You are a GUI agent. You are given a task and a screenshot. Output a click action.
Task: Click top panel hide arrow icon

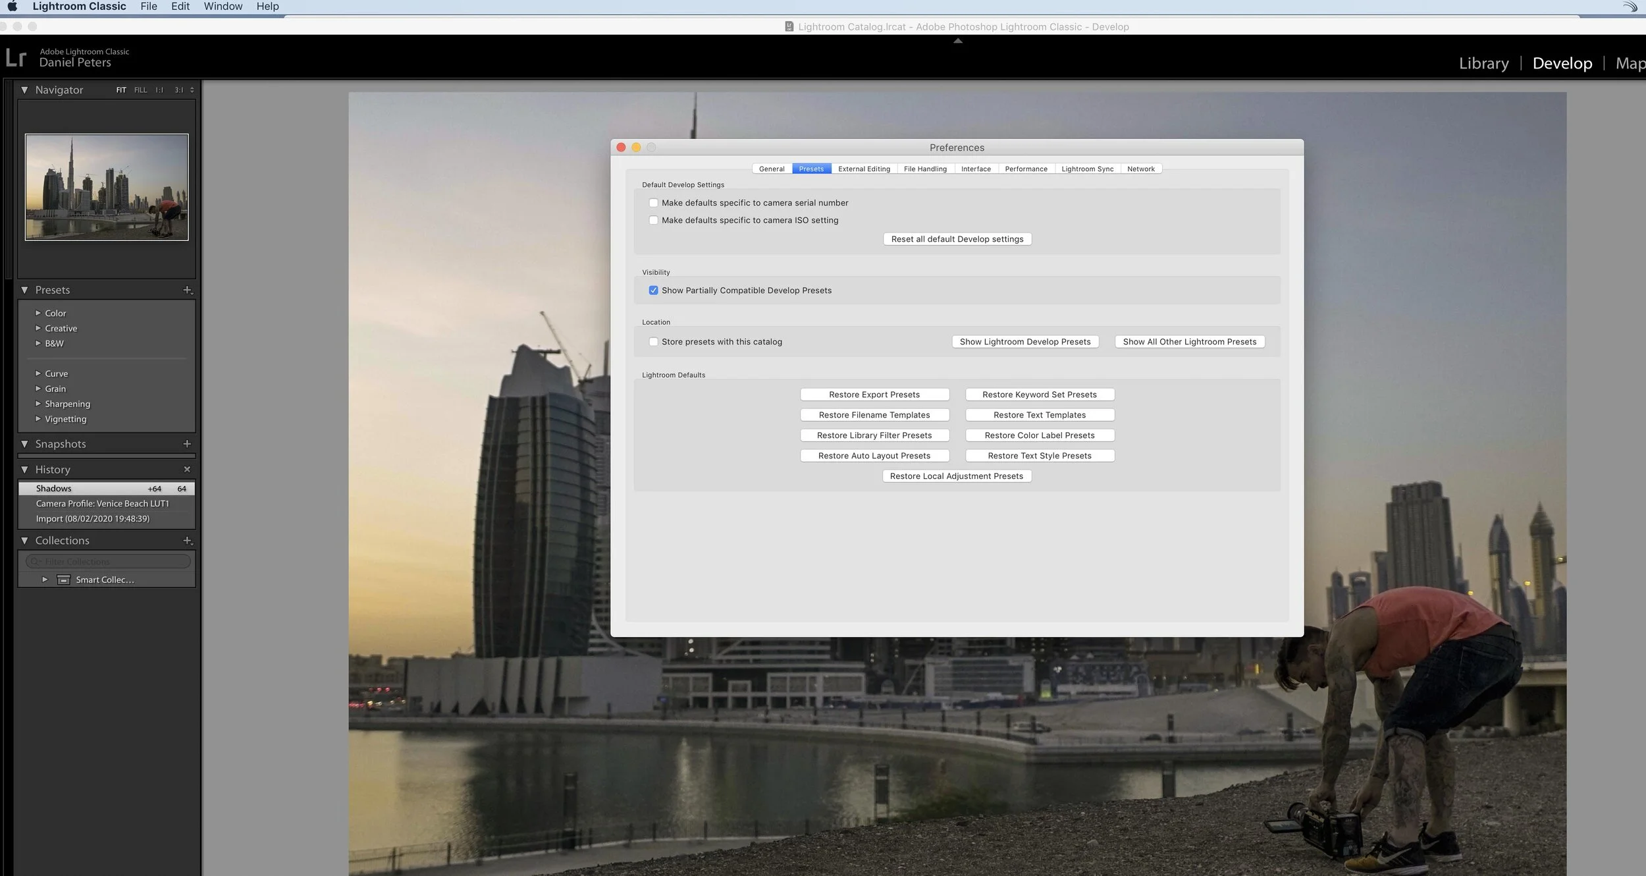click(958, 41)
